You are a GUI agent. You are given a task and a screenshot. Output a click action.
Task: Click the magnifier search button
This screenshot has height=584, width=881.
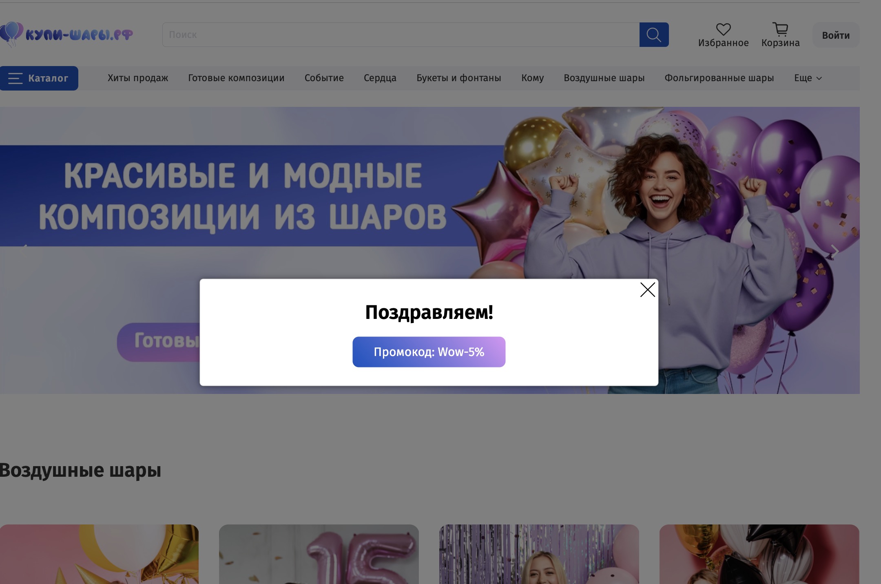(x=653, y=35)
